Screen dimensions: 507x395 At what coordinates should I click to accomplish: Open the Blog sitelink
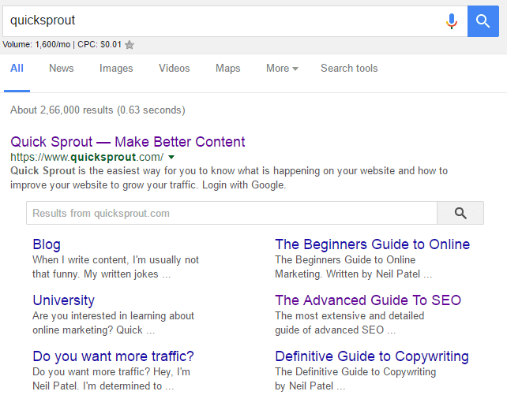point(47,244)
